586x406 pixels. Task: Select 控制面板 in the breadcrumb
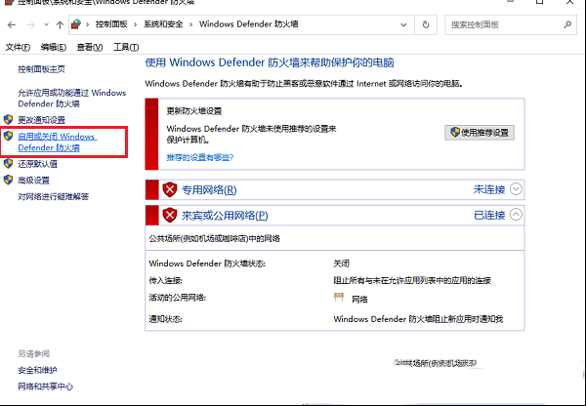111,24
